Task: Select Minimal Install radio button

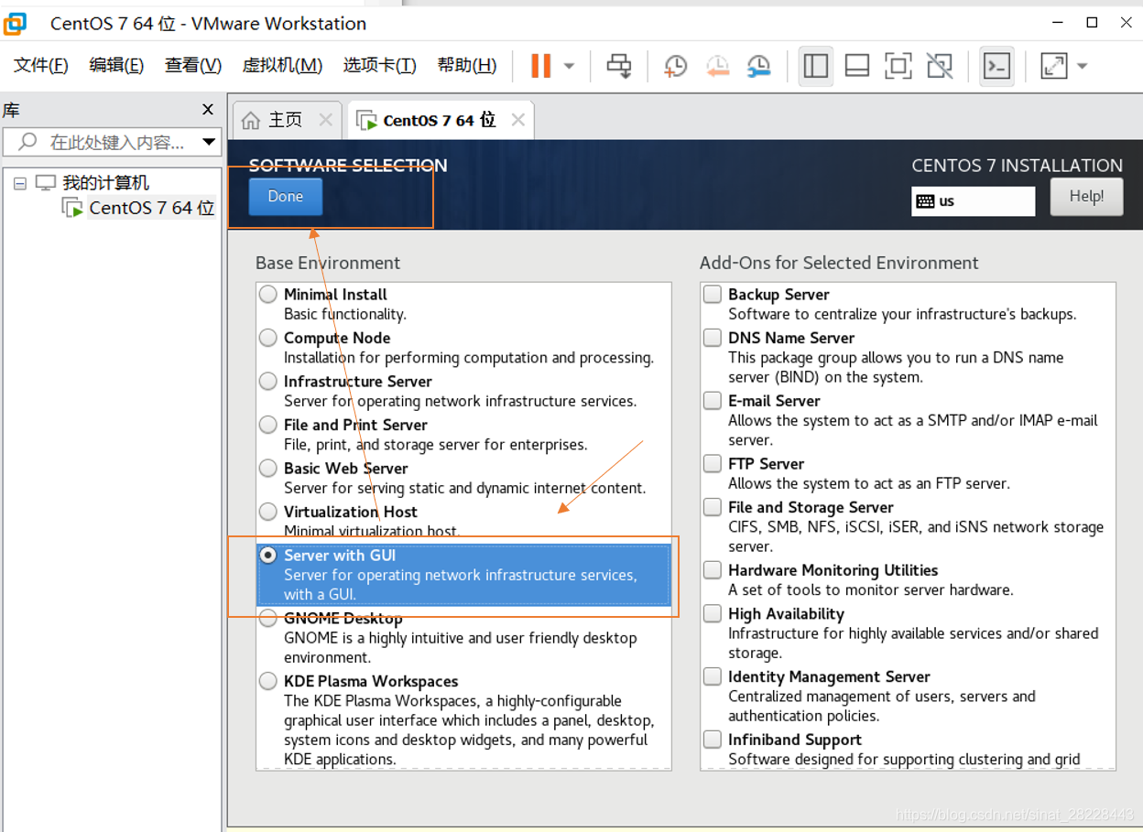Action: (x=267, y=294)
